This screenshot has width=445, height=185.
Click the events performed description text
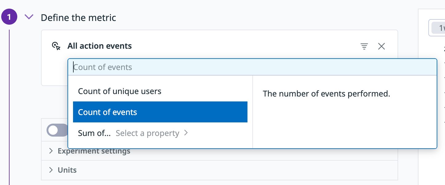326,94
